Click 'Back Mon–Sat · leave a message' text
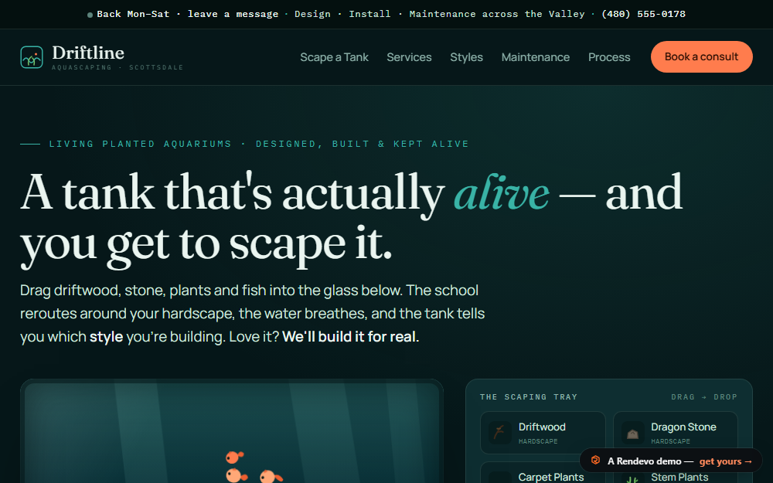The height and width of the screenshot is (483, 773). pos(187,14)
